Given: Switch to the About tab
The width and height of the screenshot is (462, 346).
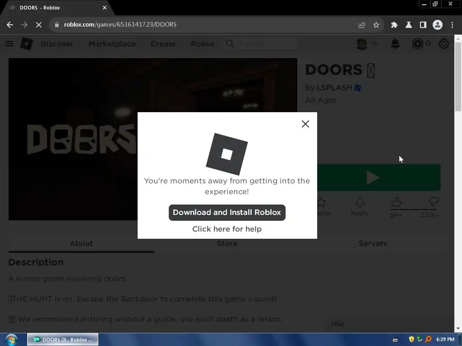Looking at the screenshot, I should coord(81,244).
